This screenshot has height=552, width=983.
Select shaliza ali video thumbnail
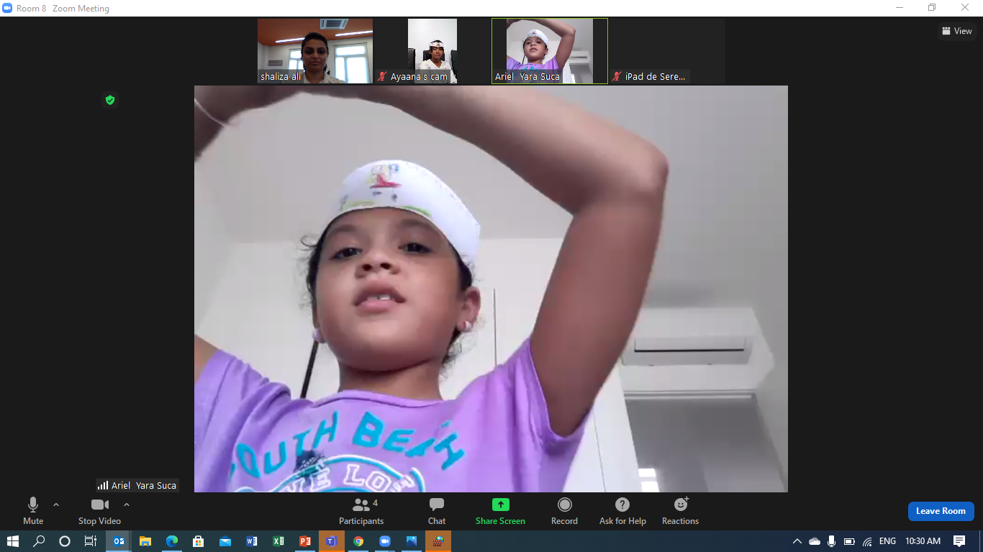click(315, 50)
